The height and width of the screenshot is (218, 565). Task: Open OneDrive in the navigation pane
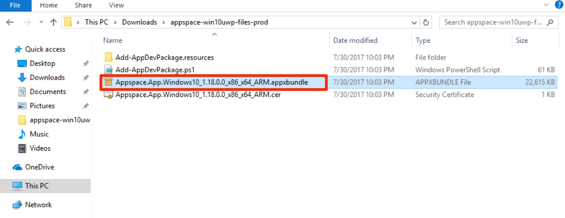pyautogui.click(x=39, y=167)
